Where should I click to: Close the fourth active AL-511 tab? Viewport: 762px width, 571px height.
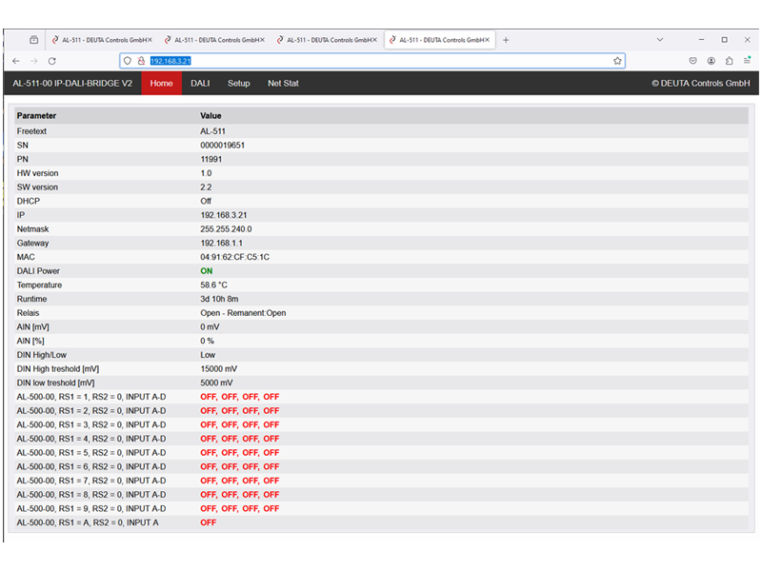pyautogui.click(x=488, y=40)
